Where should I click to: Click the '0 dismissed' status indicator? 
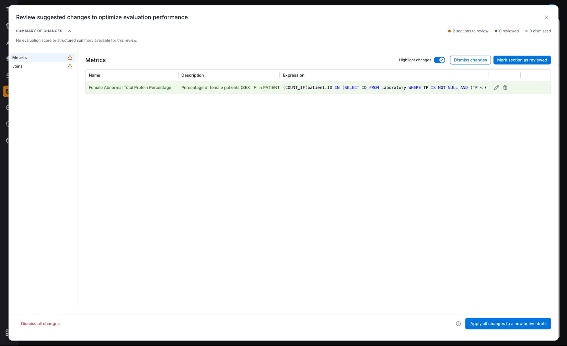click(538, 31)
